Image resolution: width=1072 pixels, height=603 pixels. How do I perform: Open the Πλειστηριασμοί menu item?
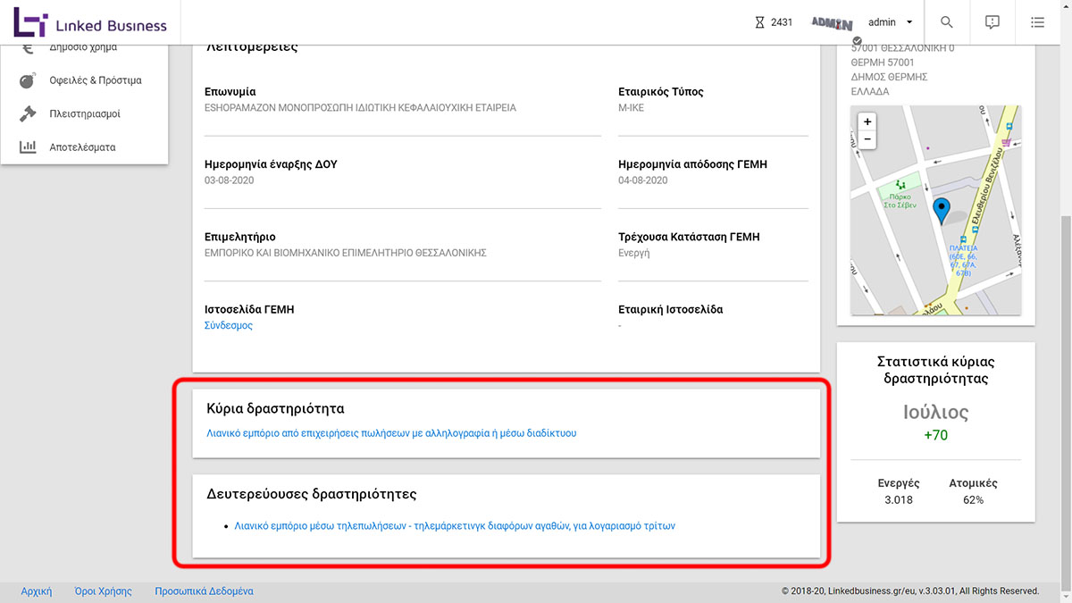click(x=84, y=113)
